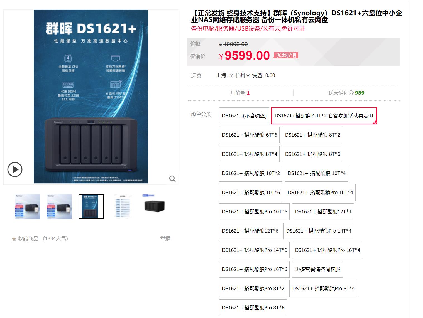This screenshot has height=318, width=423.
Task: Select the first product thumbnail
Action: pos(28,206)
